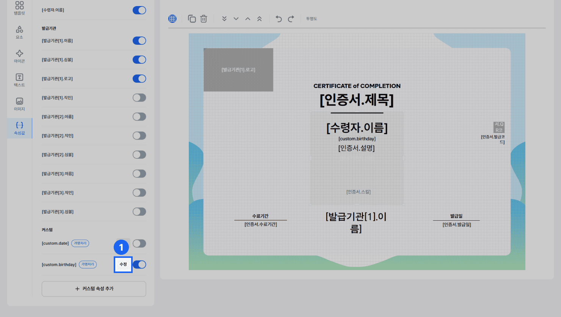Select the QR code placeholder on canvas

499,127
